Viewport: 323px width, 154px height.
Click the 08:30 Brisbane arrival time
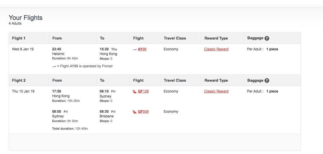pos(104,112)
